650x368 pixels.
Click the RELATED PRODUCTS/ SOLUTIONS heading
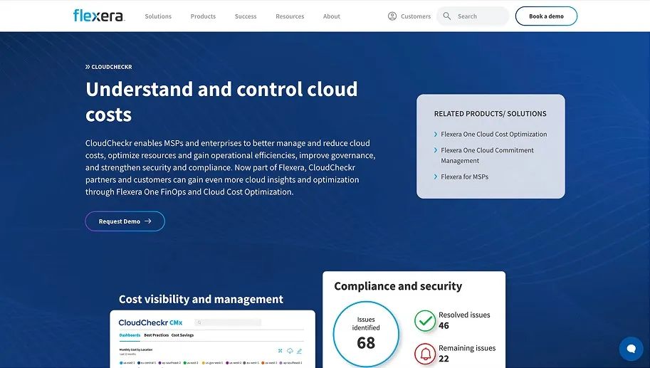[490, 114]
